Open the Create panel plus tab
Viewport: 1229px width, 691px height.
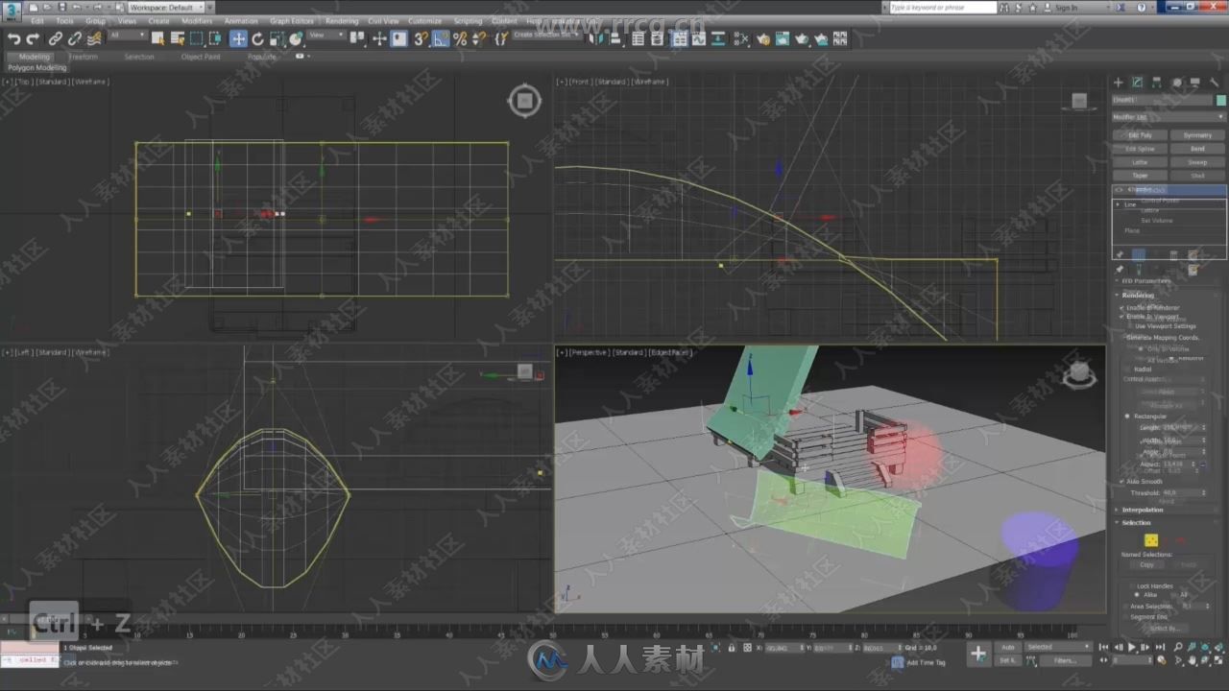click(1119, 83)
